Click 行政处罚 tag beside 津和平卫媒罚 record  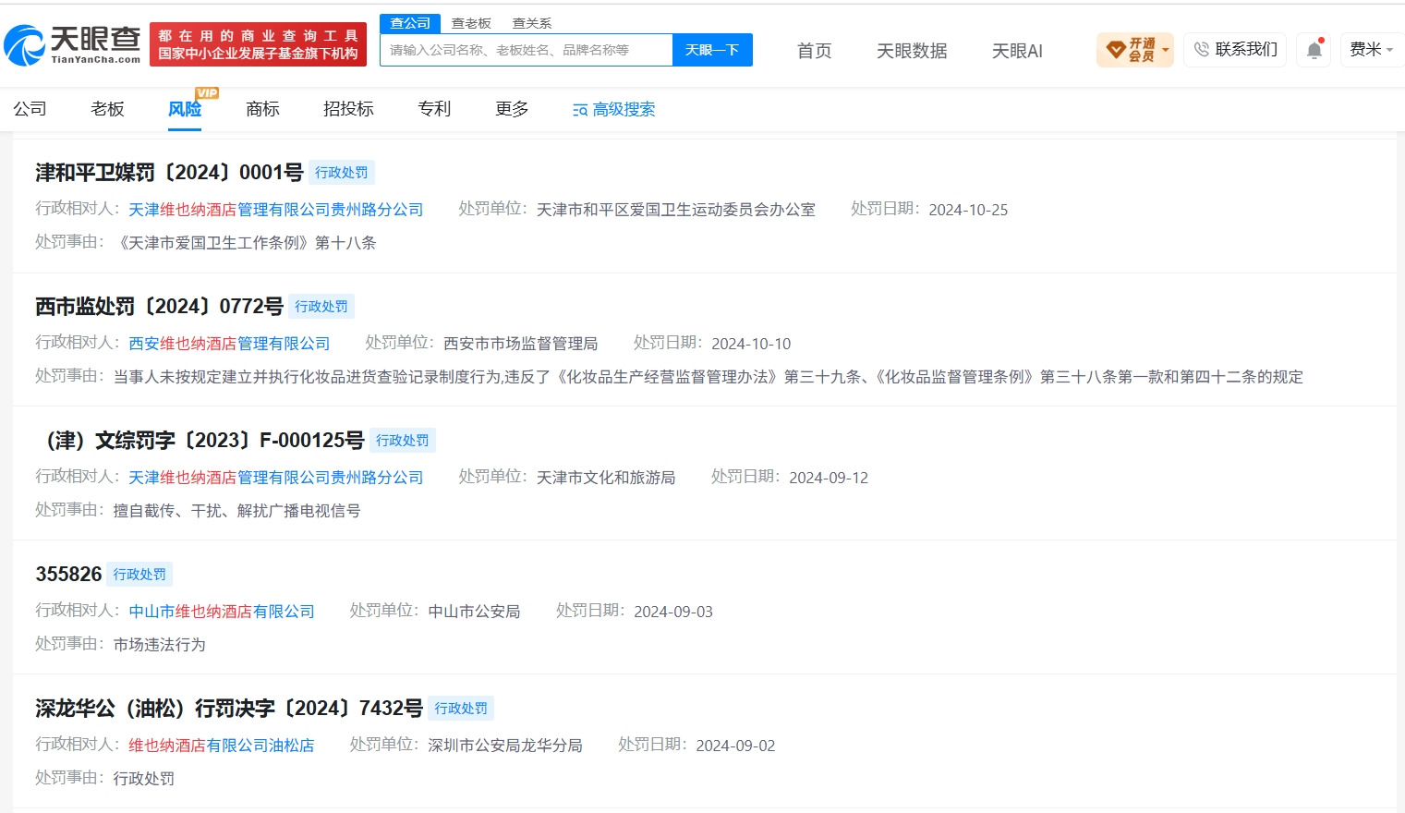pyautogui.click(x=342, y=173)
